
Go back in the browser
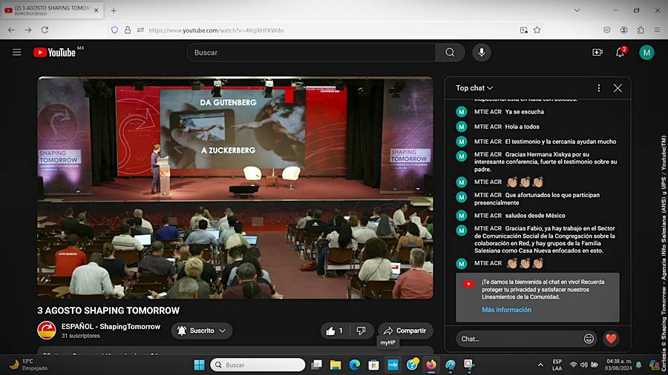pos(11,30)
